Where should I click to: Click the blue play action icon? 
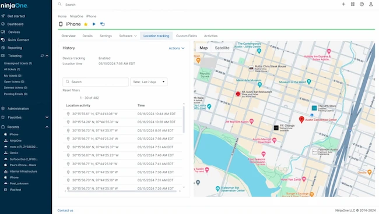(94, 24)
